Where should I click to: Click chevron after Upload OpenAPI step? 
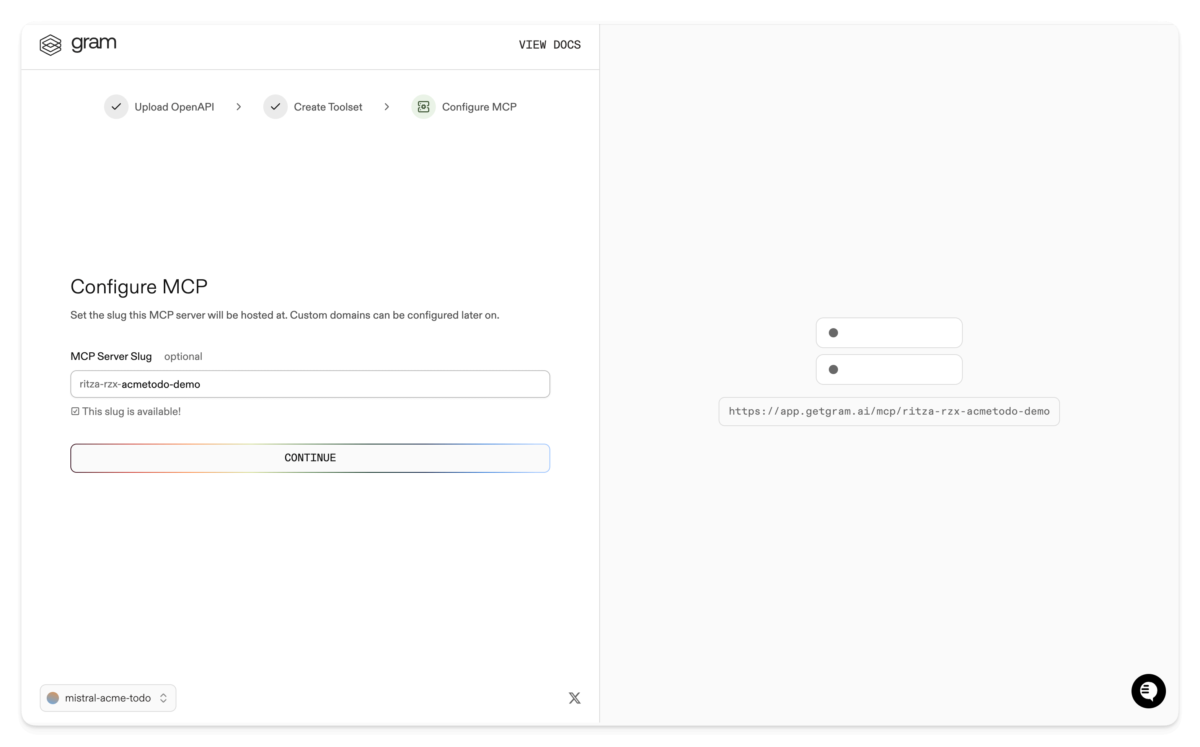pyautogui.click(x=239, y=107)
